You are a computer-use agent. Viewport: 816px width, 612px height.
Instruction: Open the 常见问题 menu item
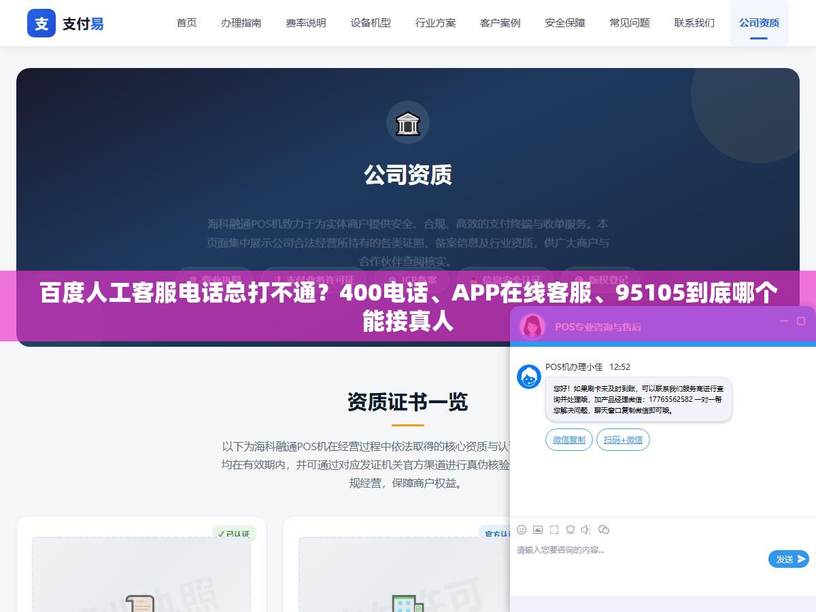630,22
